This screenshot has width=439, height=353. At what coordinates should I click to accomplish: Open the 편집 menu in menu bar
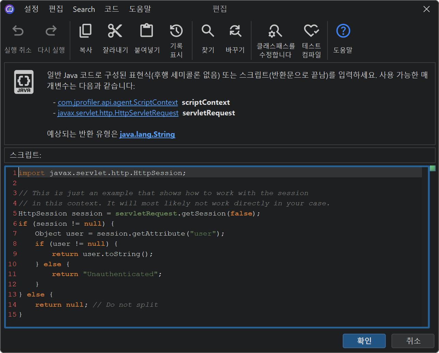(x=56, y=9)
